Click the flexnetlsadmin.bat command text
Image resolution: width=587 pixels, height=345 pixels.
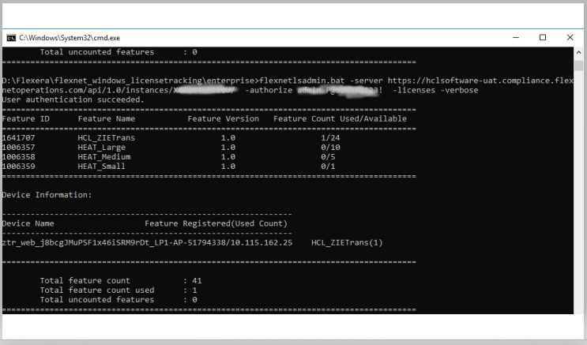coord(302,81)
